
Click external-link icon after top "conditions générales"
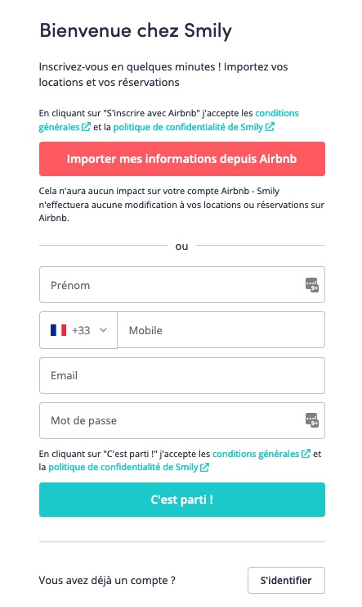click(86, 127)
